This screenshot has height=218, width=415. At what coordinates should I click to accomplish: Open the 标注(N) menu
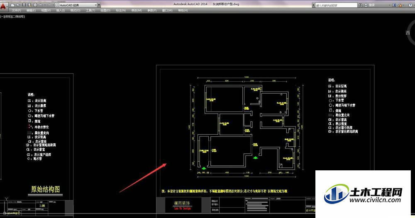coord(121,10)
